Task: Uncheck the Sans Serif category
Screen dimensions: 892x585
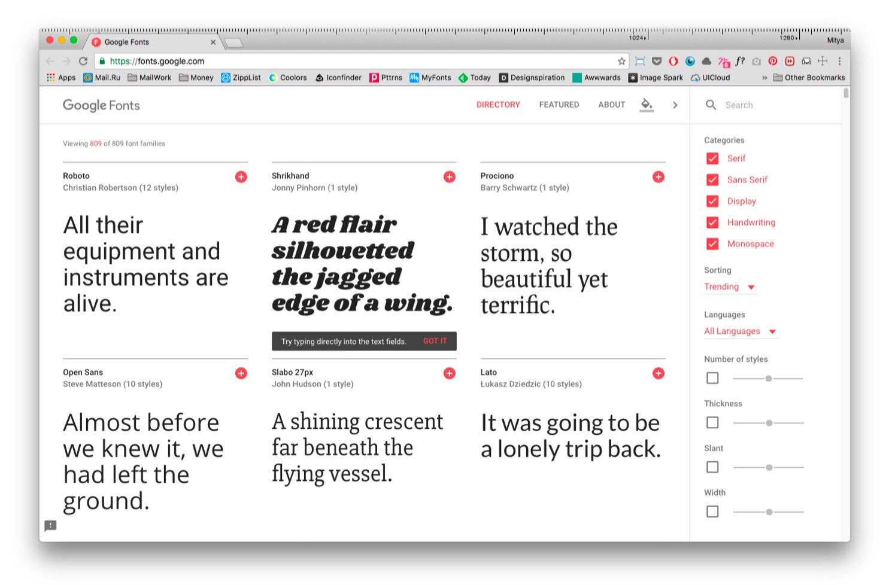Action: pyautogui.click(x=712, y=179)
